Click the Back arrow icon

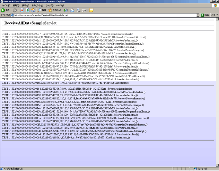pos(3,10)
